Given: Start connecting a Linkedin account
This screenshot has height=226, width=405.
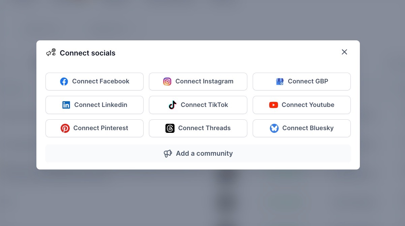Looking at the screenshot, I should tap(94, 105).
